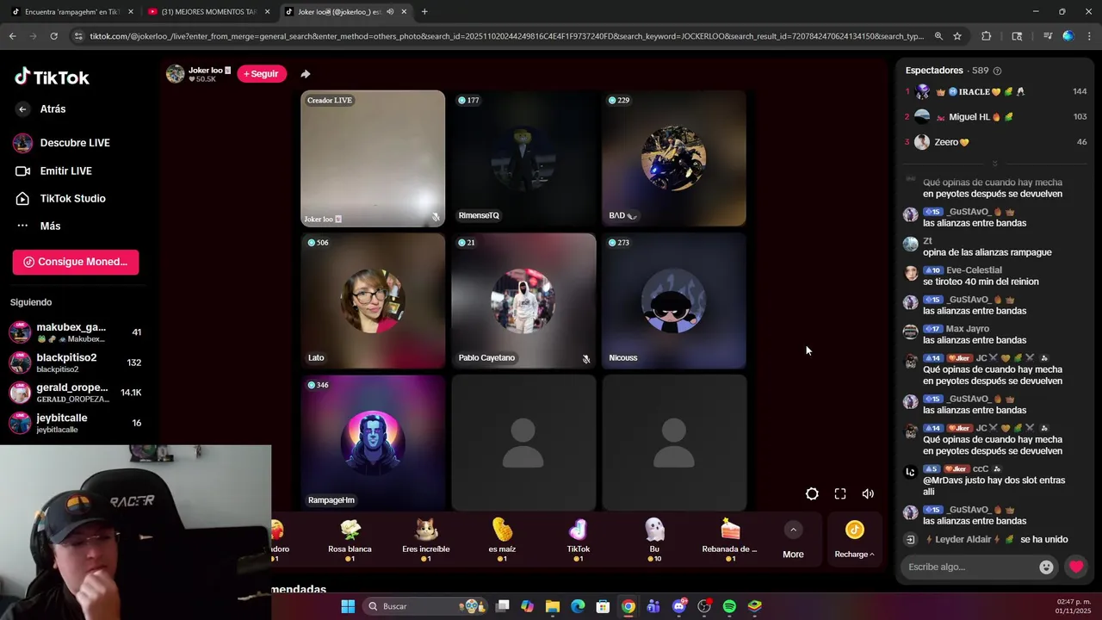1102x620 pixels.
Task: Open Joker loo's profile avatar in the header
Action: tap(176, 74)
